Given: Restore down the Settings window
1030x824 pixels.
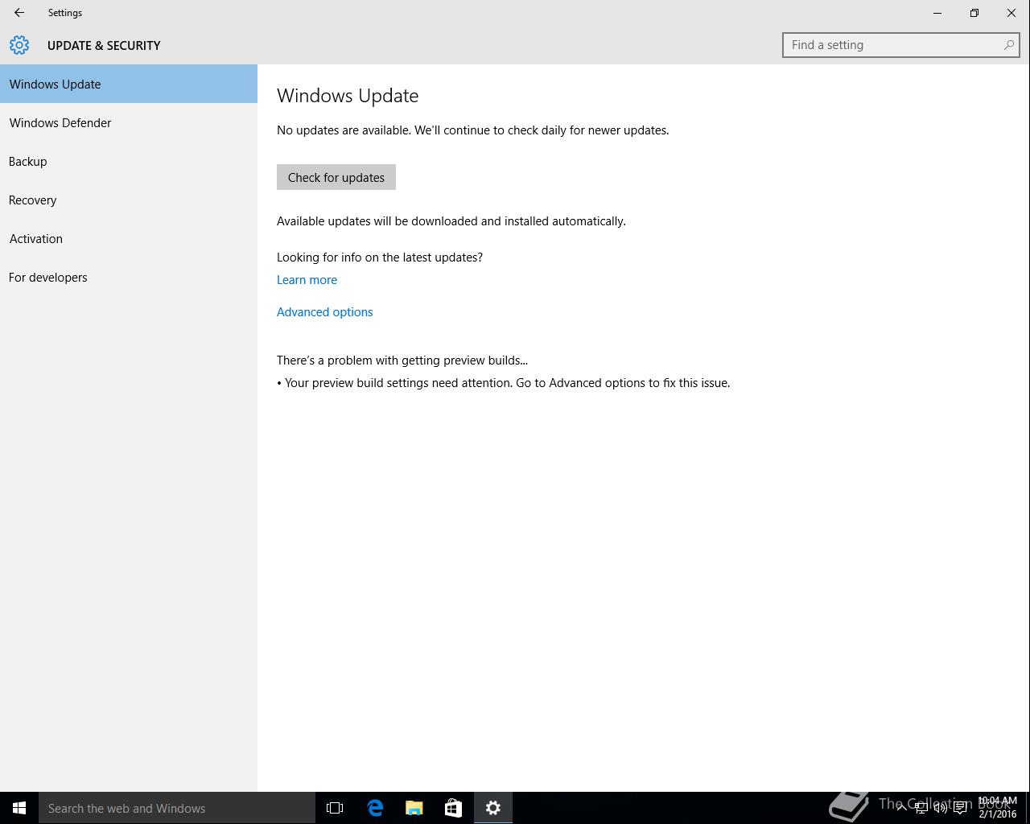Looking at the screenshot, I should click(974, 13).
